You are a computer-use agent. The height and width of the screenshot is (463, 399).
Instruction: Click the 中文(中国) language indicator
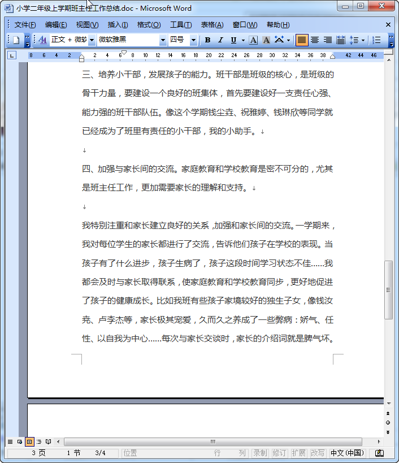pyautogui.click(x=347, y=453)
